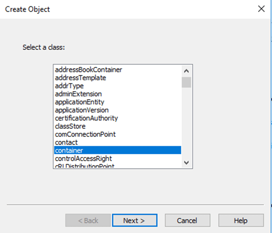
Task: Select addressBookContainer class in list
Action: [x=88, y=70]
